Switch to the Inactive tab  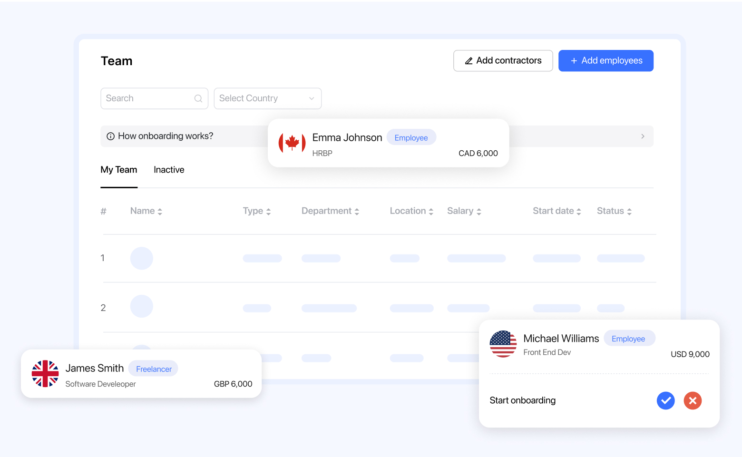click(169, 170)
